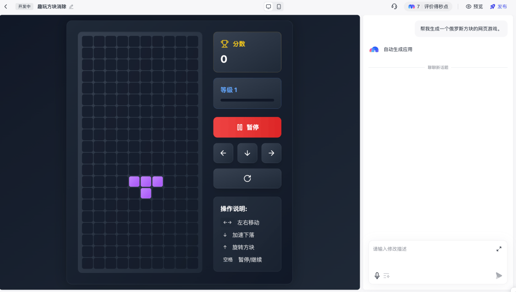Edit the project name with pencil icon

coord(72,7)
